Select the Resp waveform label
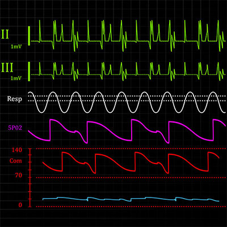Viewport: 227px width, 227px height. tap(15, 99)
